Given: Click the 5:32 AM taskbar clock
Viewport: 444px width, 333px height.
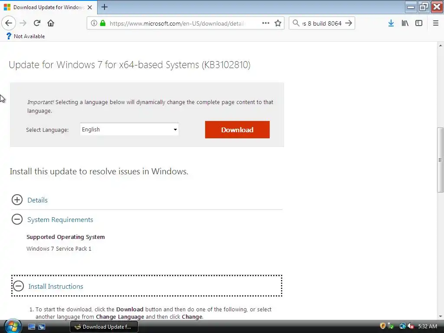Looking at the screenshot, I should (428, 326).
